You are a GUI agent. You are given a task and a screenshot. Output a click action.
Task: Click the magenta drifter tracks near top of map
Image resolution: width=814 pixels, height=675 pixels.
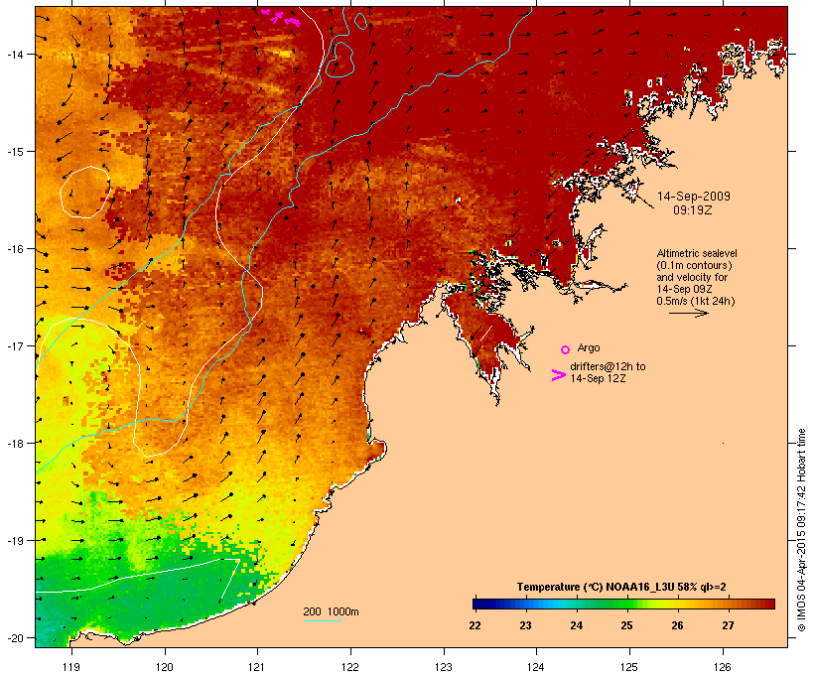[x=281, y=17]
